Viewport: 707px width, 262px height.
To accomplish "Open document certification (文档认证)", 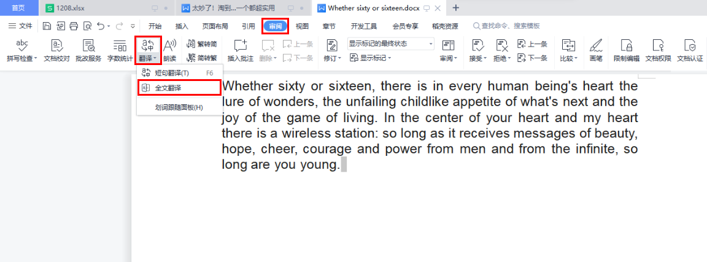I will tap(690, 50).
